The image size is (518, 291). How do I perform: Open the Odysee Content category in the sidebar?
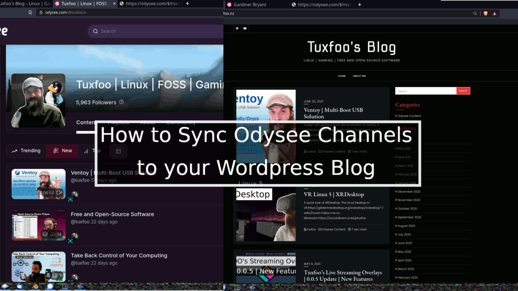(x=409, y=116)
